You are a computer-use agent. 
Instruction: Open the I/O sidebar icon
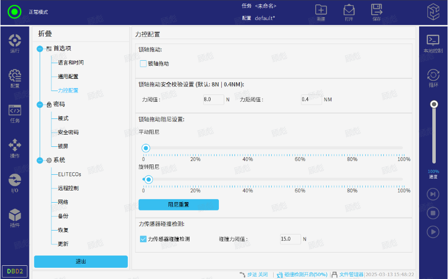tap(15, 183)
